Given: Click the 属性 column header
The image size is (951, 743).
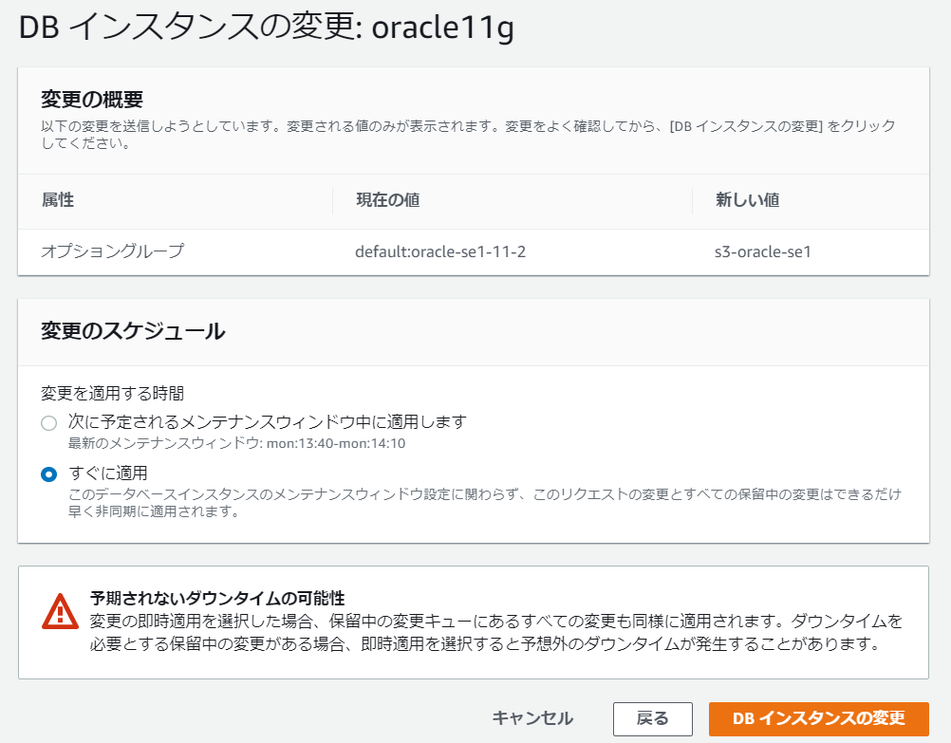Looking at the screenshot, I should click(58, 200).
